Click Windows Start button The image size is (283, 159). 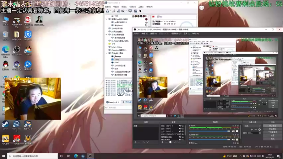coord(4,156)
